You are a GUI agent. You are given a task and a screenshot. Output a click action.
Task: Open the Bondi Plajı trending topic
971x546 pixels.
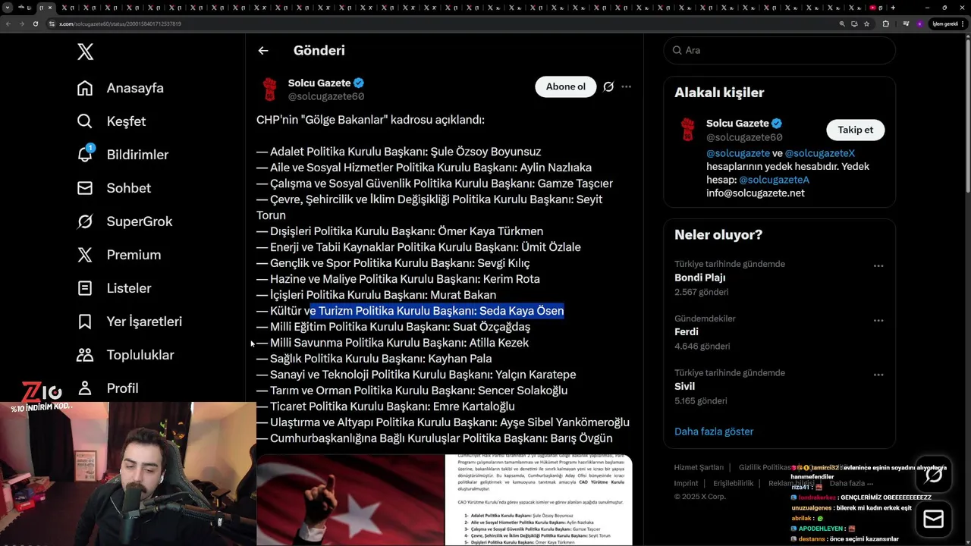[x=779, y=278]
